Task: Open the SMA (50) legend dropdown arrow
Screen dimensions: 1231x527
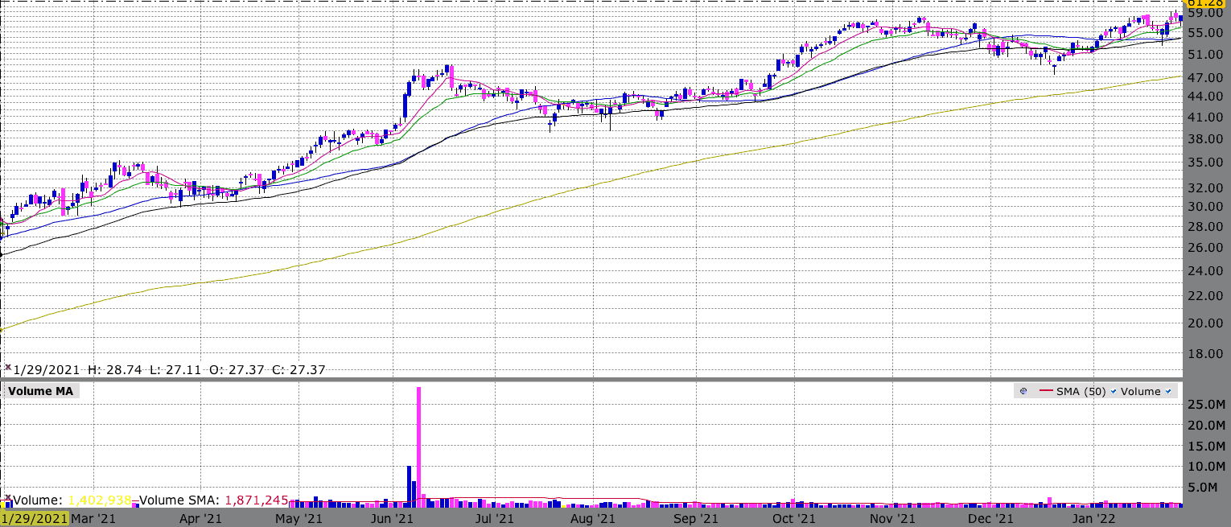Action: click(1114, 392)
